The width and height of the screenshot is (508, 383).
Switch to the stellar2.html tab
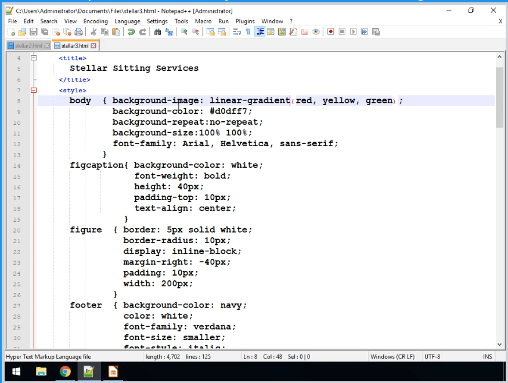point(28,46)
